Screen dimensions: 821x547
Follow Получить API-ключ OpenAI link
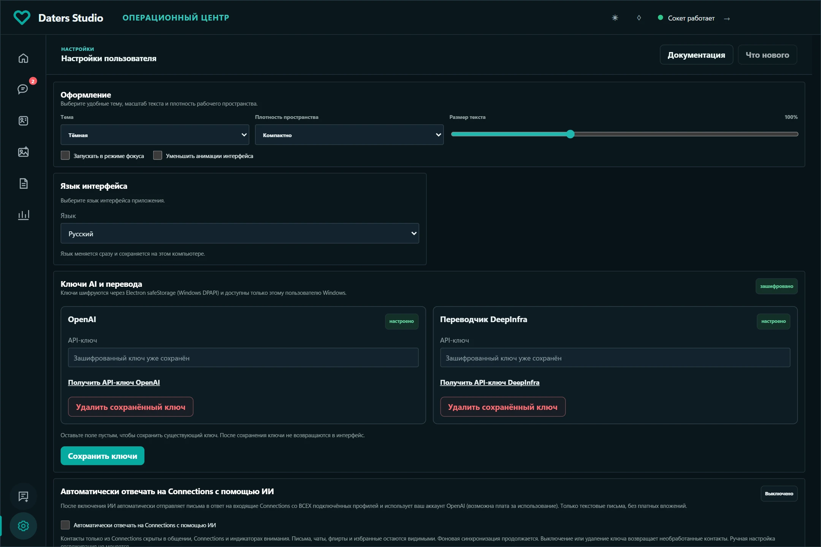click(x=114, y=383)
